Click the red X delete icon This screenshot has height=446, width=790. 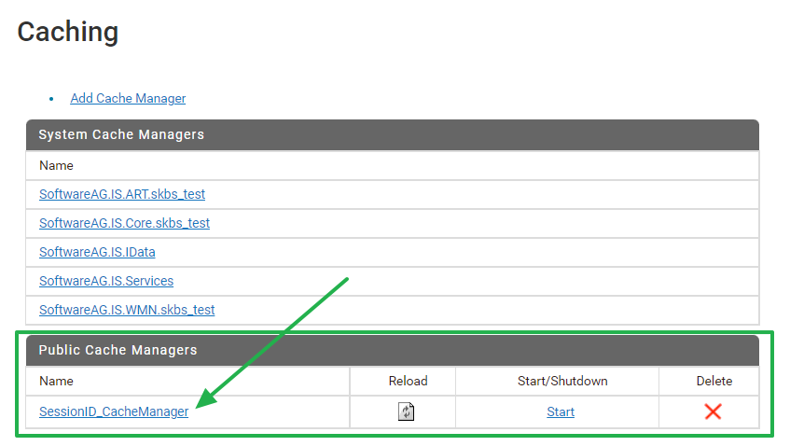click(x=713, y=411)
